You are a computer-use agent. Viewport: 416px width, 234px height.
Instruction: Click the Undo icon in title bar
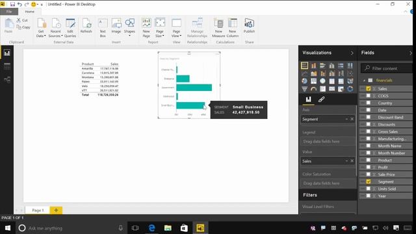(19, 5)
